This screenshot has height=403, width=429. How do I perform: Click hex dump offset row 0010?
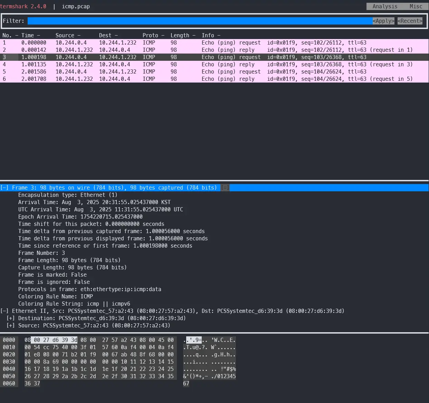point(9,347)
